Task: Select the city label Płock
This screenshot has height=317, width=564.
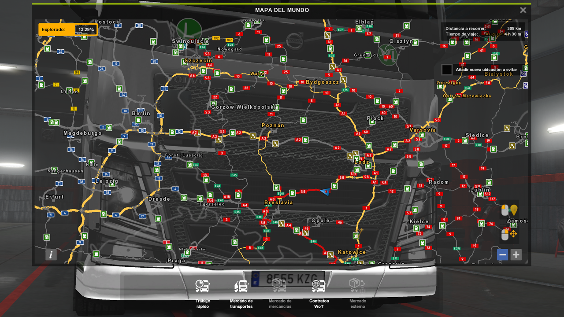Action: [x=375, y=118]
